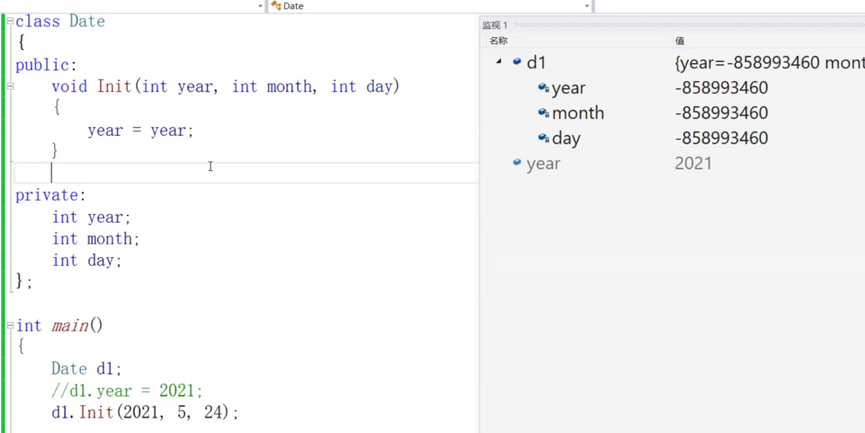Click the d1 object icon

(x=517, y=62)
